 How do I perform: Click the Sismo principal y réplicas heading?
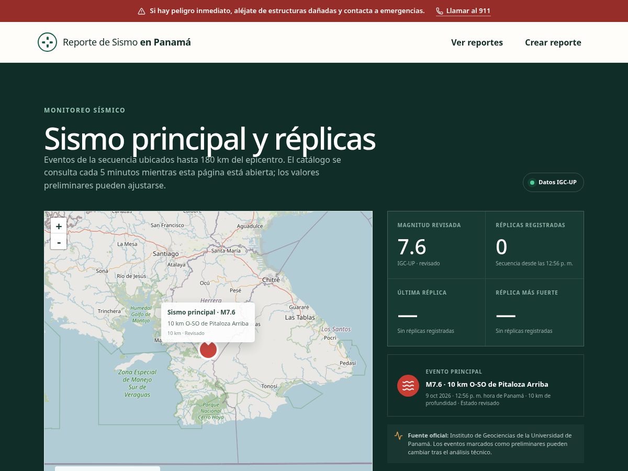tap(210, 139)
